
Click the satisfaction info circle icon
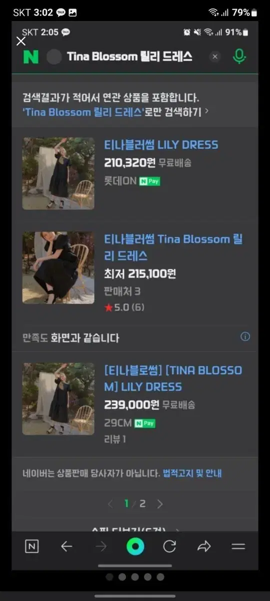click(x=245, y=337)
